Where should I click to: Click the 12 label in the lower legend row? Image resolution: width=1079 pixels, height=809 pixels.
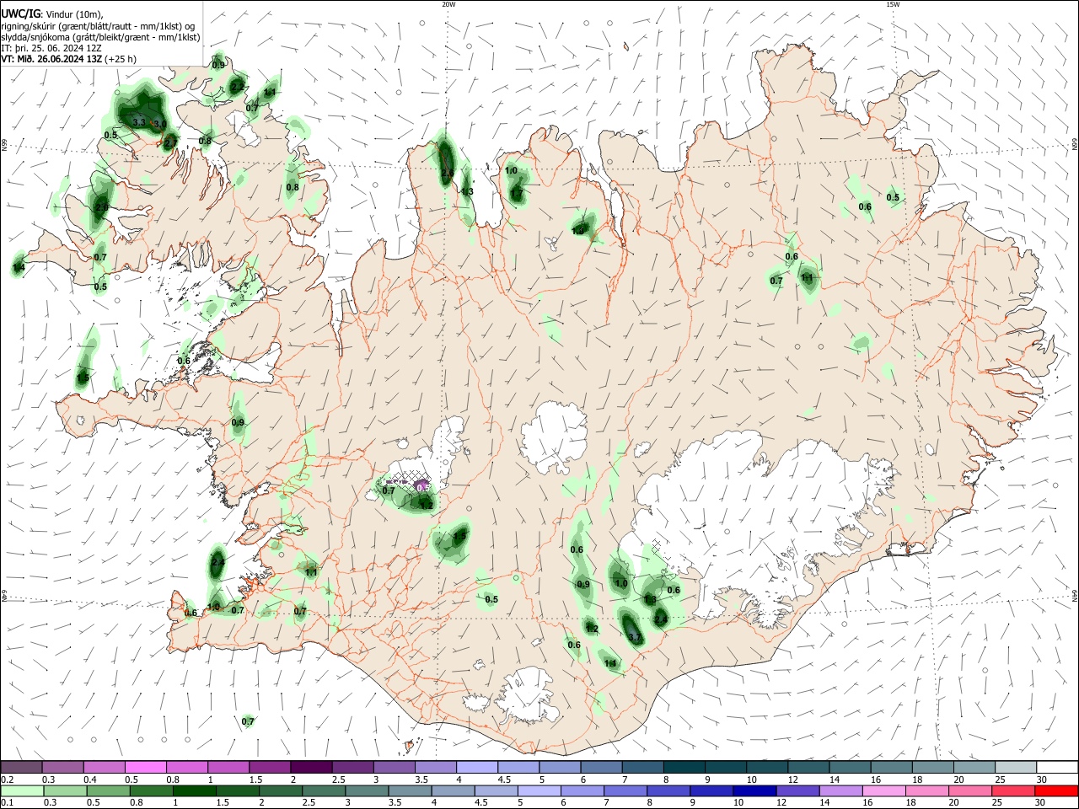click(x=781, y=803)
